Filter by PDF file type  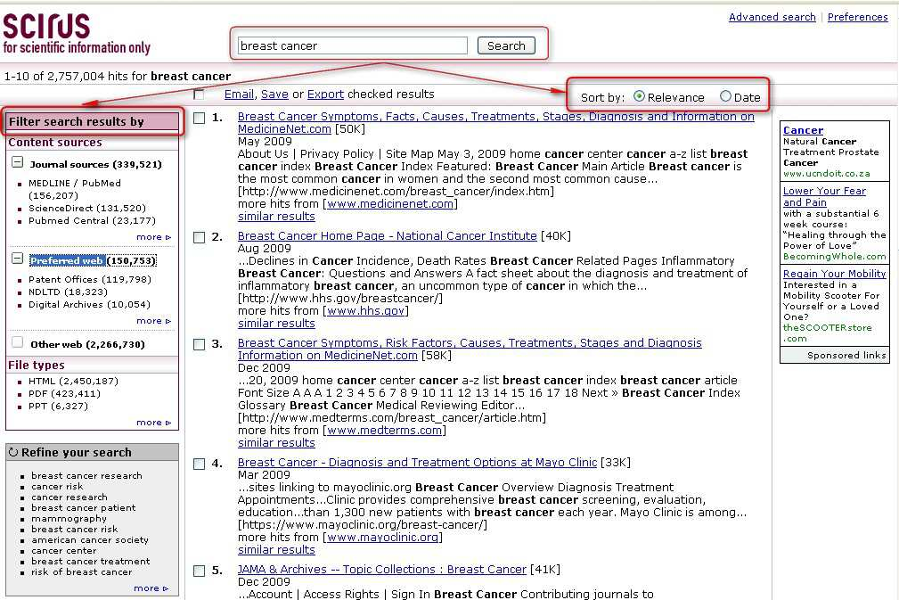tap(64, 393)
